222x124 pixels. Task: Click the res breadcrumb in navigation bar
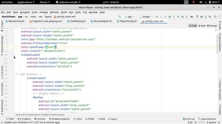coord(41,17)
